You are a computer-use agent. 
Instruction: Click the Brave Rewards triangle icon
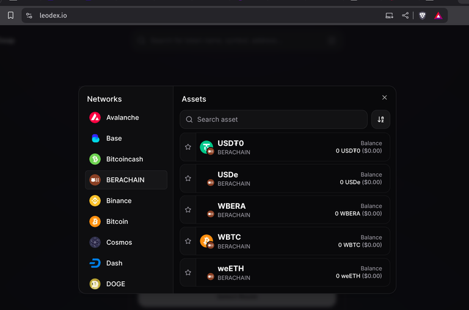(x=438, y=15)
